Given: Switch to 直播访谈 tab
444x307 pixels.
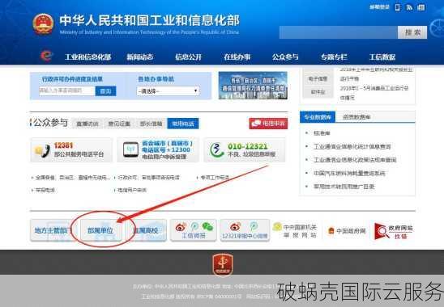Looking at the screenshot, I should (88, 124).
